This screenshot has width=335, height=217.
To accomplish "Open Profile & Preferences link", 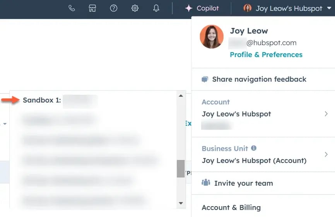I will click(x=266, y=55).
